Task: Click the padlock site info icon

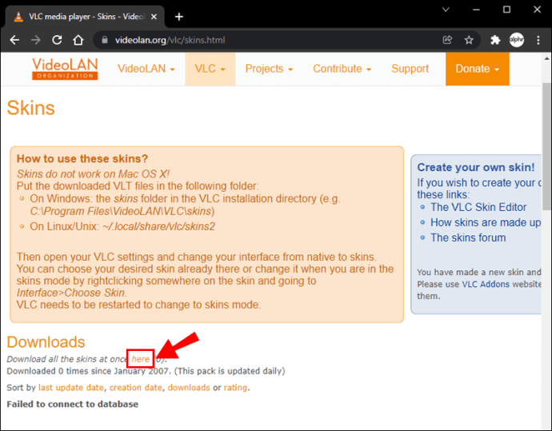Action: (105, 40)
